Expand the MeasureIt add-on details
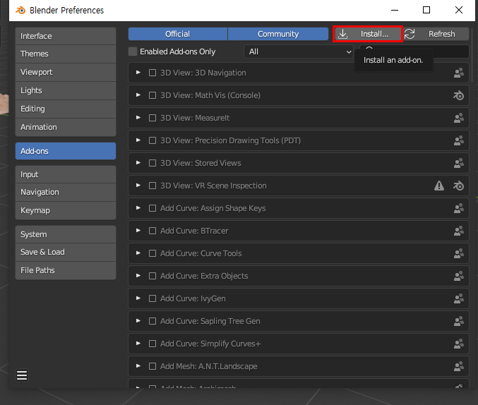Image resolution: width=478 pixels, height=405 pixels. pos(138,118)
